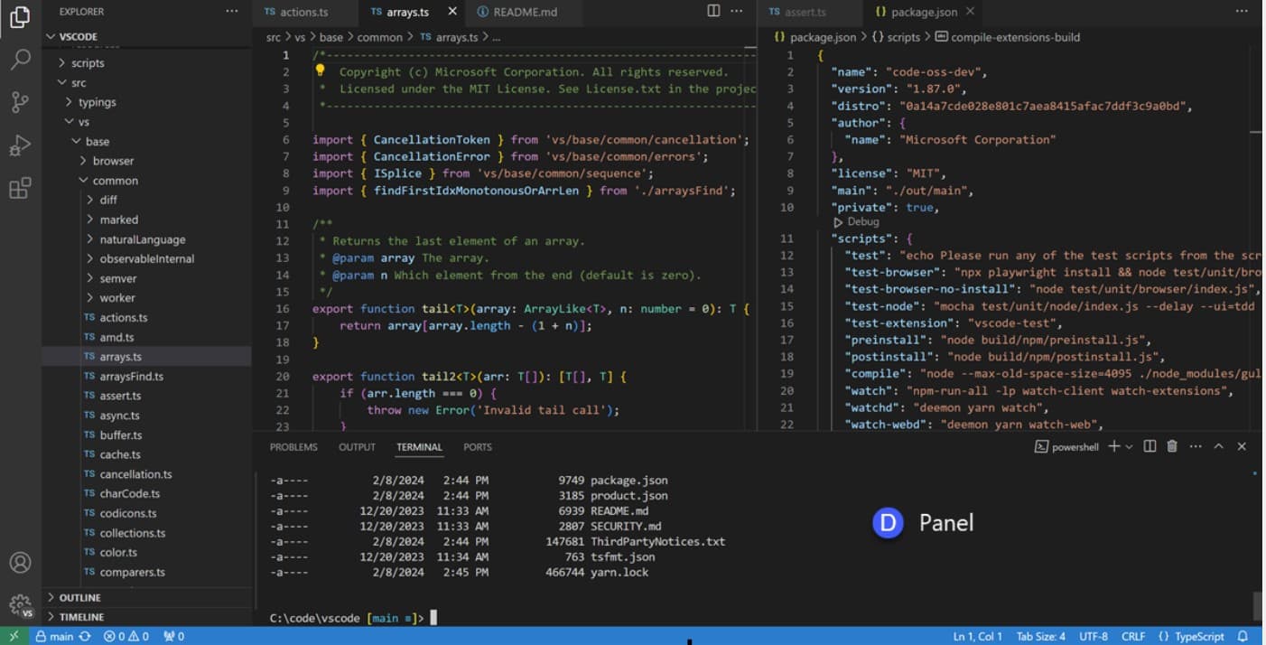Click the terminal scrollbar thumb
This screenshot has width=1266, height=645.
coord(1256,604)
